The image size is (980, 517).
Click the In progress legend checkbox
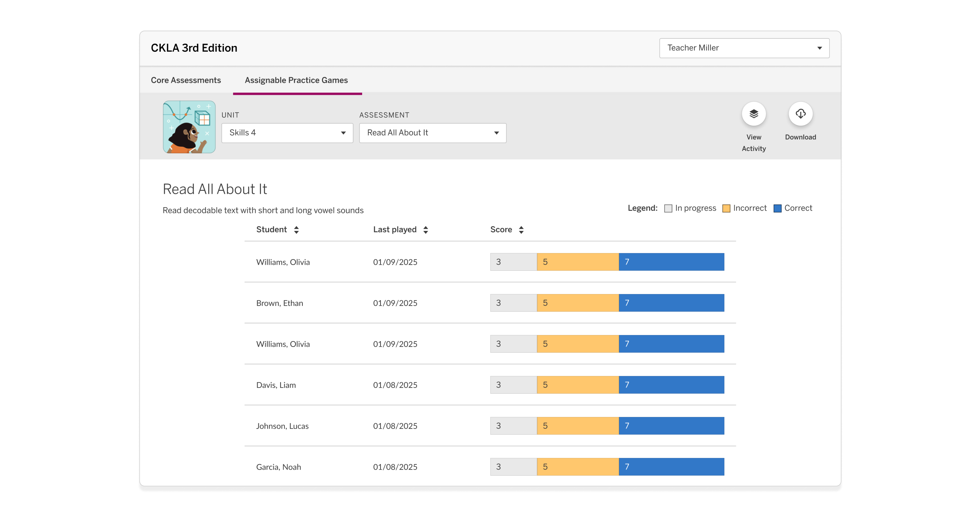[668, 208]
